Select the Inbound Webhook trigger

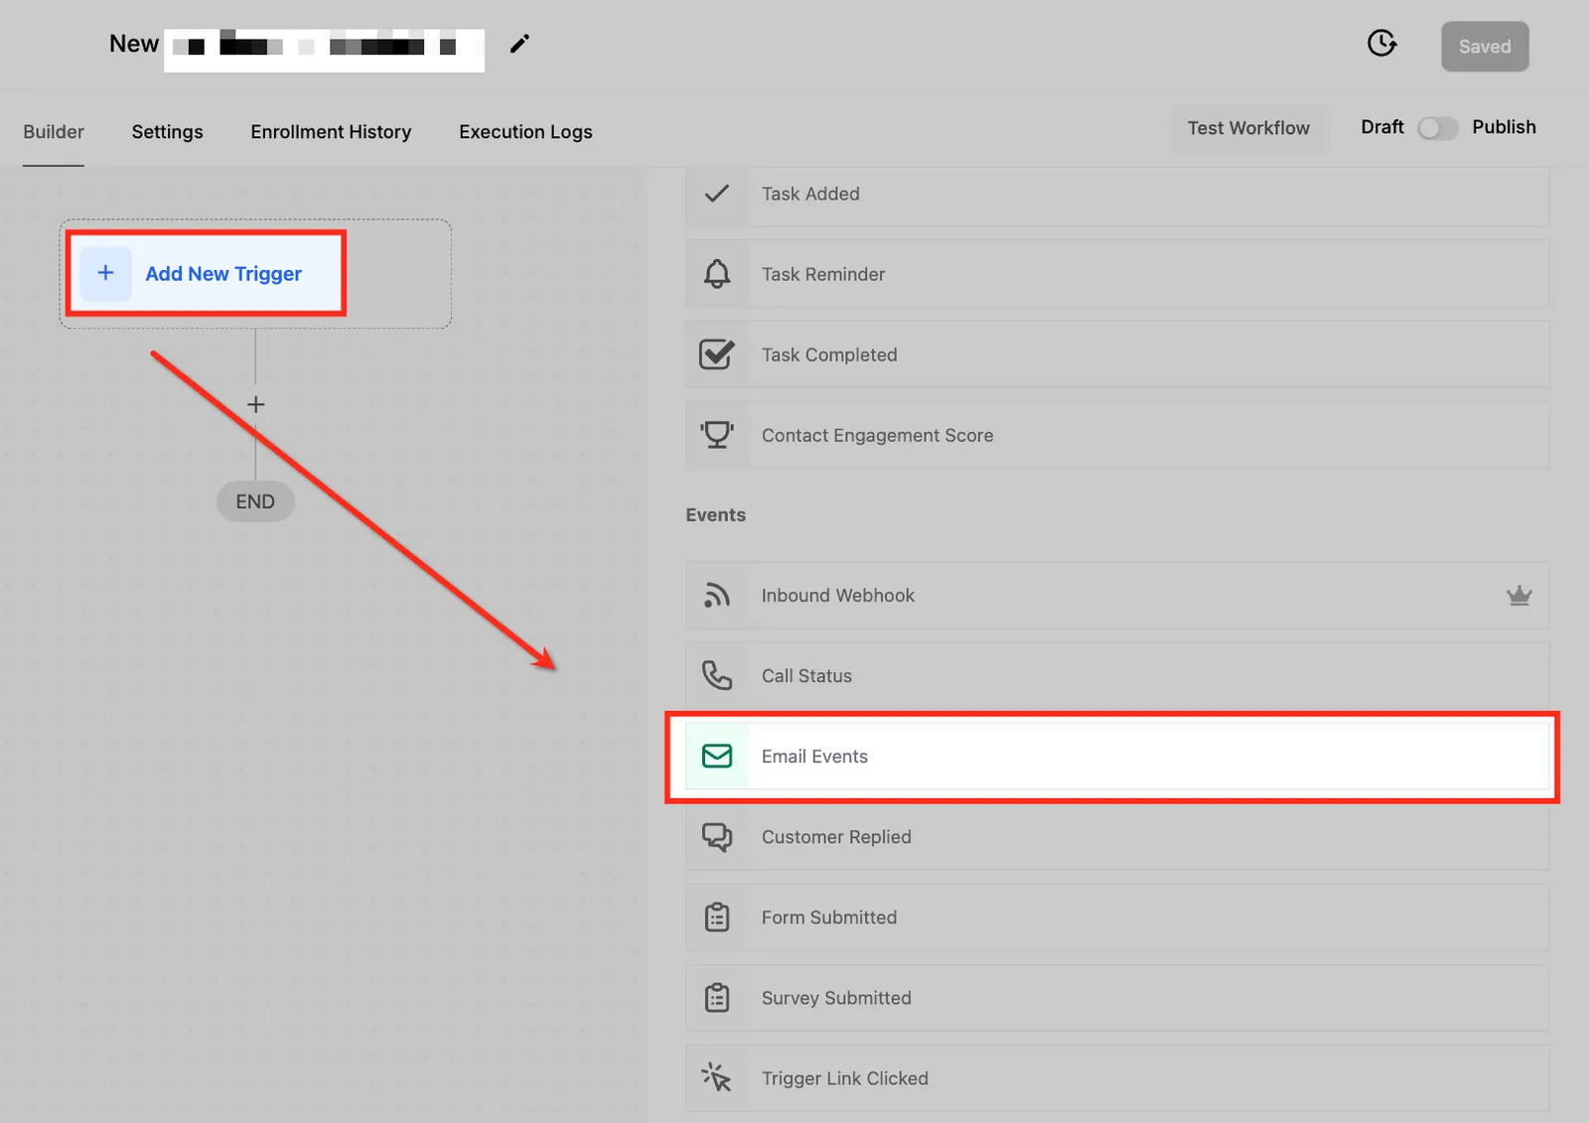click(x=1117, y=596)
